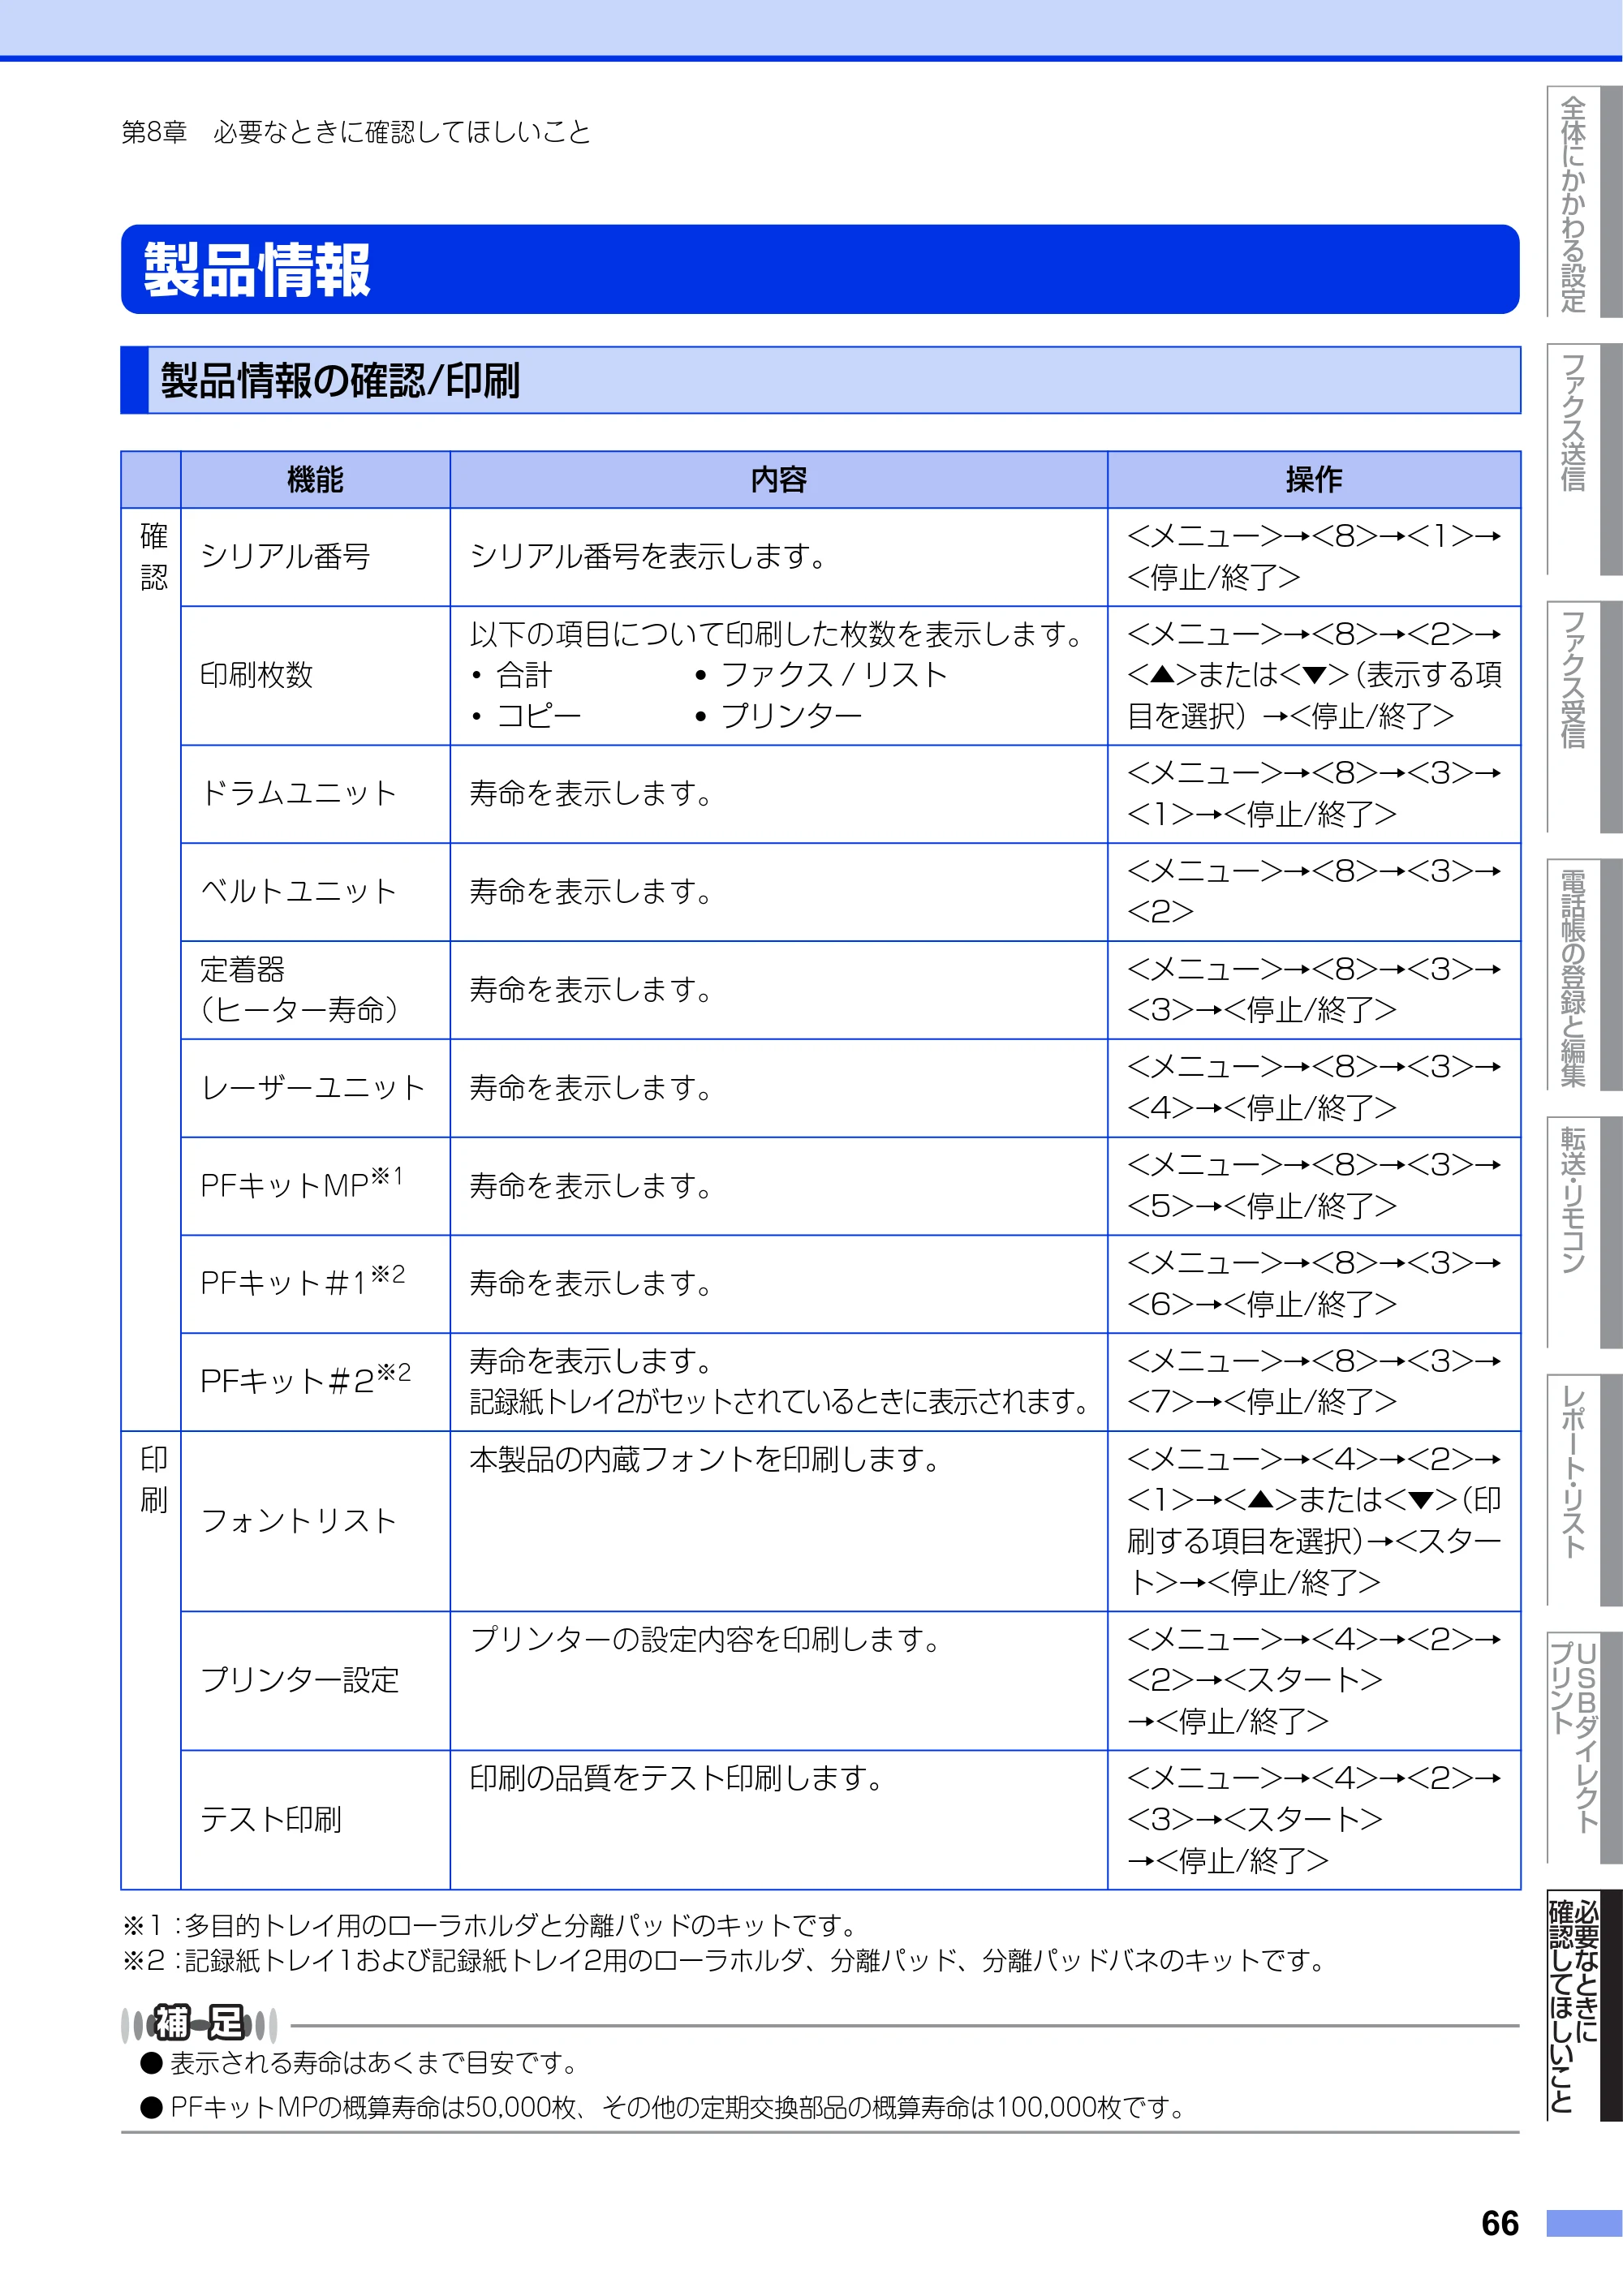Select the レポート・リスト side tab
The width and height of the screenshot is (1623, 2296).
(1583, 1489)
